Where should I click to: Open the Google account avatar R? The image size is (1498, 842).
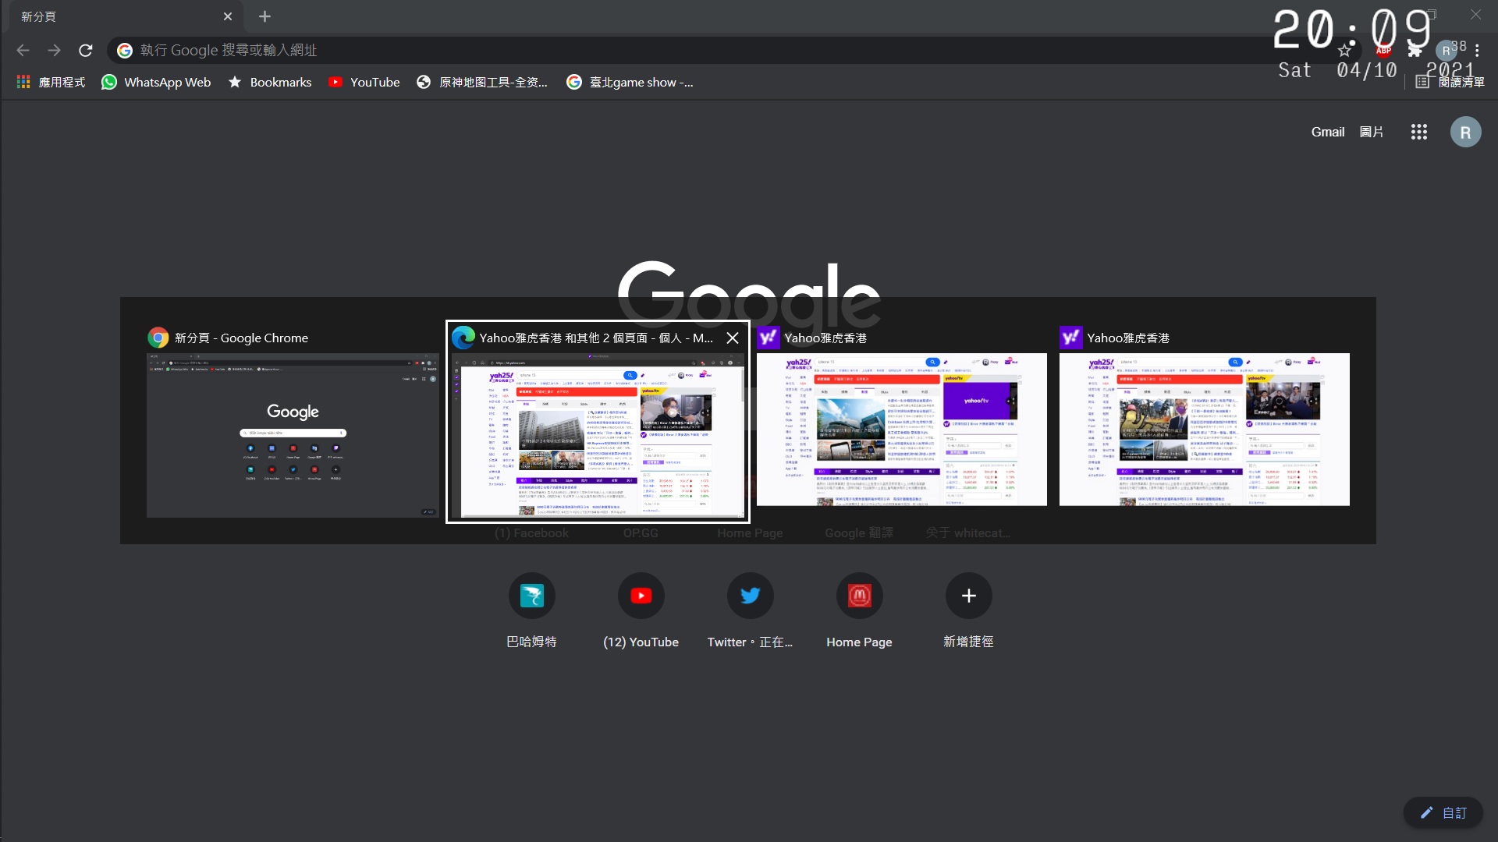[x=1465, y=132]
